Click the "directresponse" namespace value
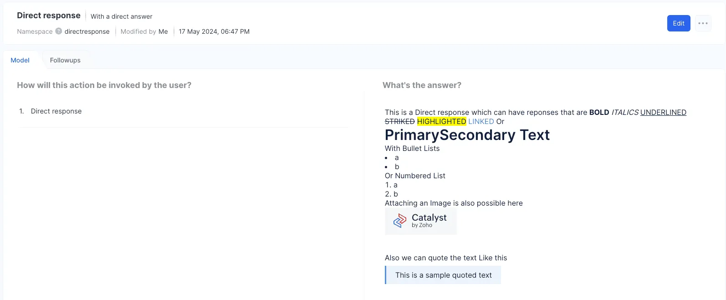726x300 pixels. point(87,31)
